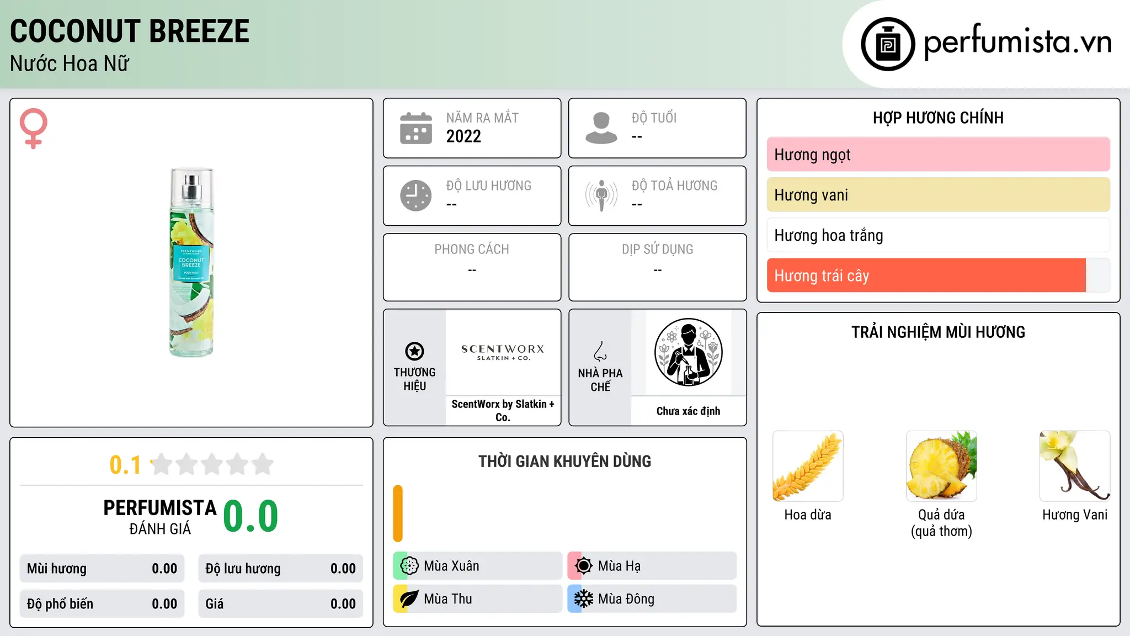
Task: Click the Quả dứa (quả thơm) caption
Action: point(941,523)
